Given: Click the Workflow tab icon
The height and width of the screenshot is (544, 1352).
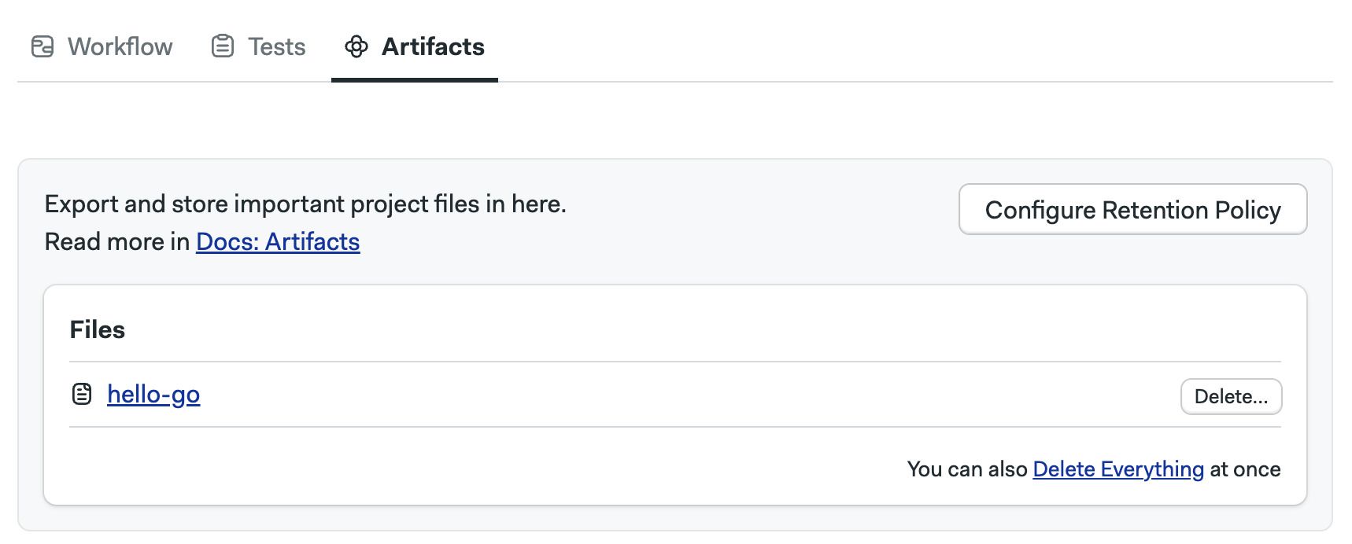Looking at the screenshot, I should point(42,47).
